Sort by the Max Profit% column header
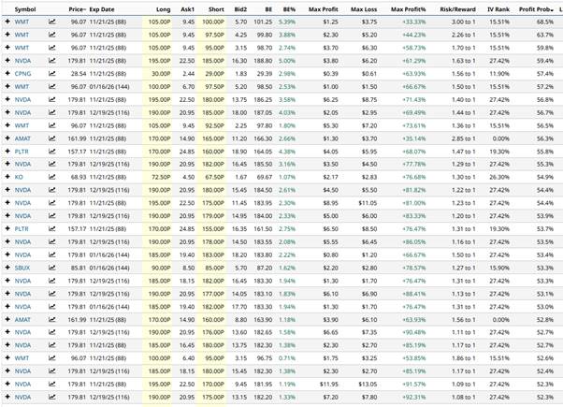 pyautogui.click(x=409, y=9)
